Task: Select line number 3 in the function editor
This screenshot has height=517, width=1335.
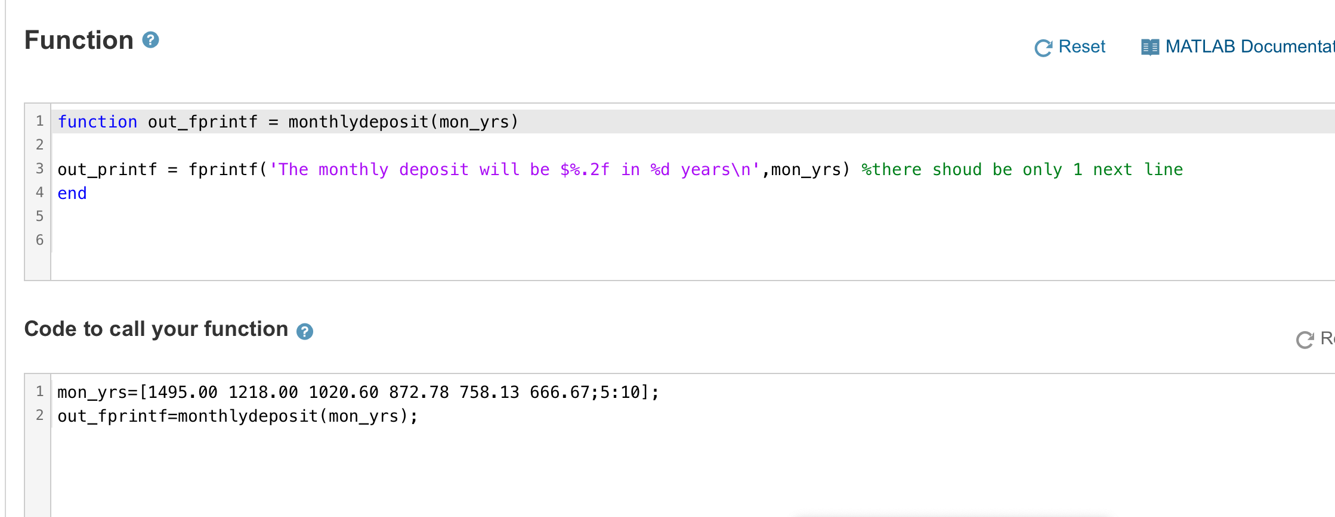Action: pyautogui.click(x=39, y=169)
